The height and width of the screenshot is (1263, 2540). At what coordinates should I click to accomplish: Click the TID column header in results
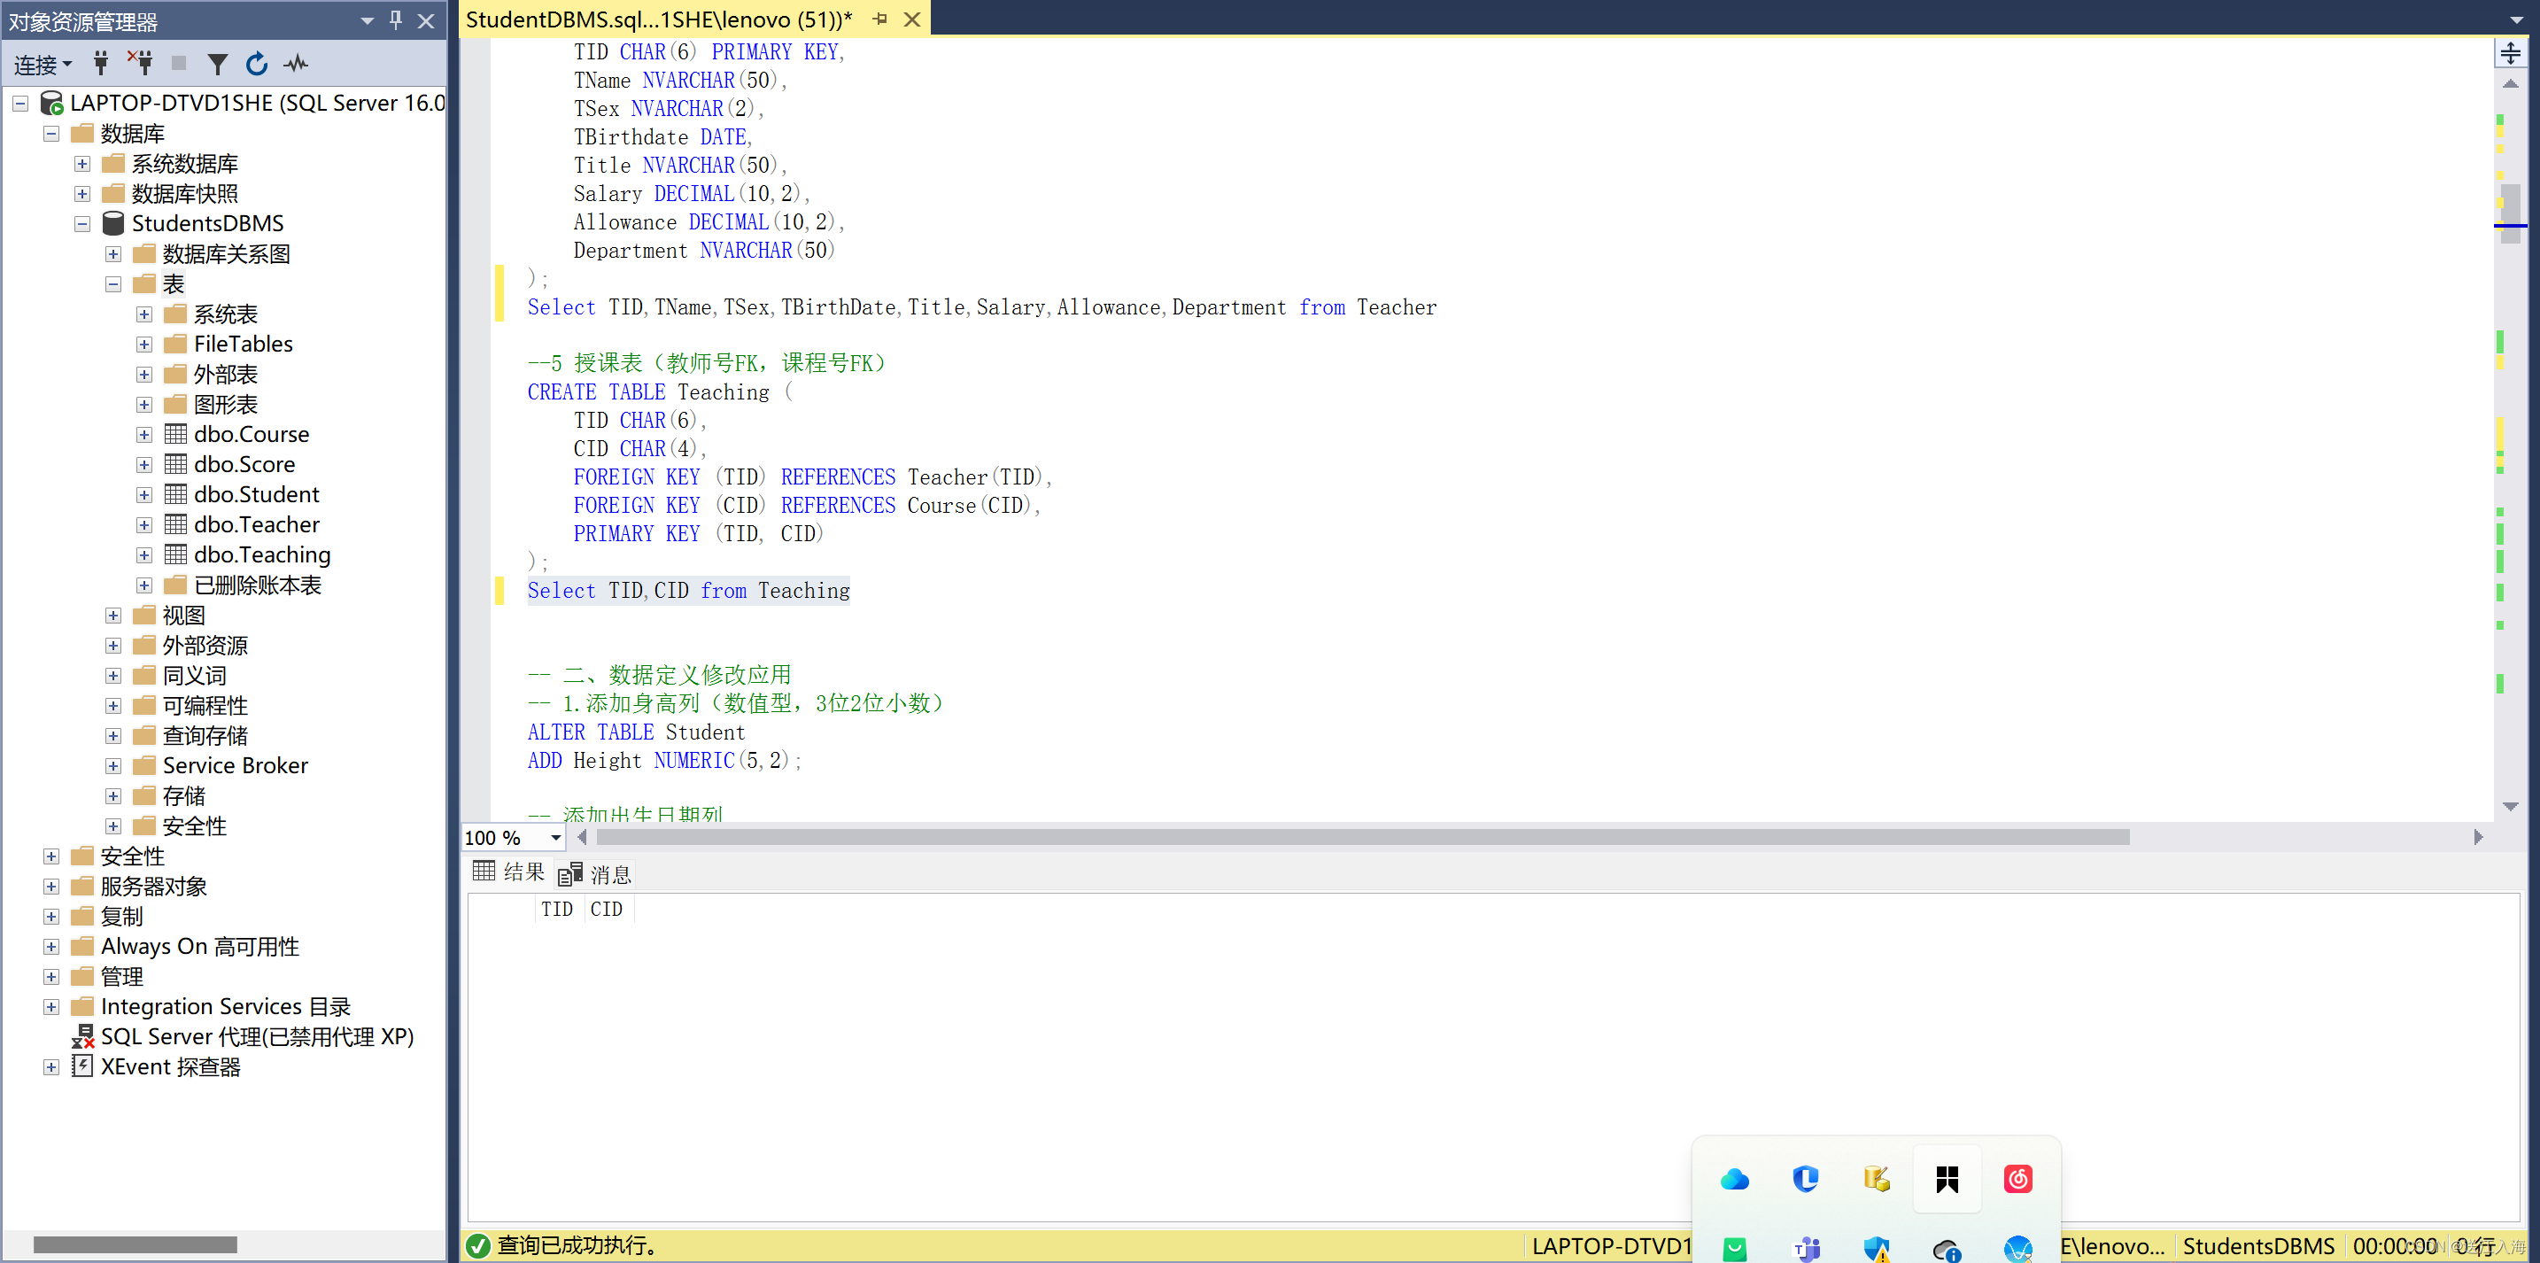pos(557,909)
